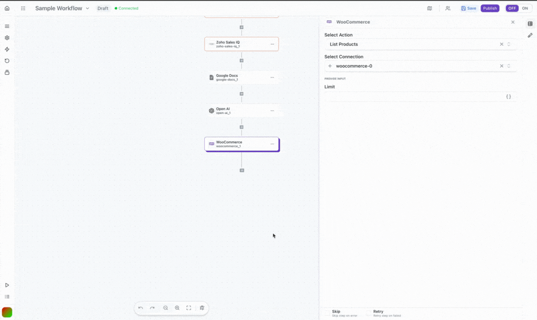Click the Save button
537x320 pixels.
[468, 8]
